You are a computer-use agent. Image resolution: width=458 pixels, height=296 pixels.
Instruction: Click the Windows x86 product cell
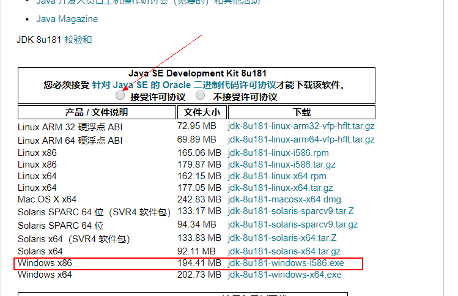pyautogui.click(x=45, y=263)
